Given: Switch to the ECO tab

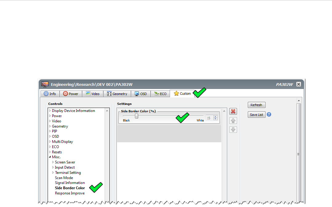Looking at the screenshot, I should [160, 94].
